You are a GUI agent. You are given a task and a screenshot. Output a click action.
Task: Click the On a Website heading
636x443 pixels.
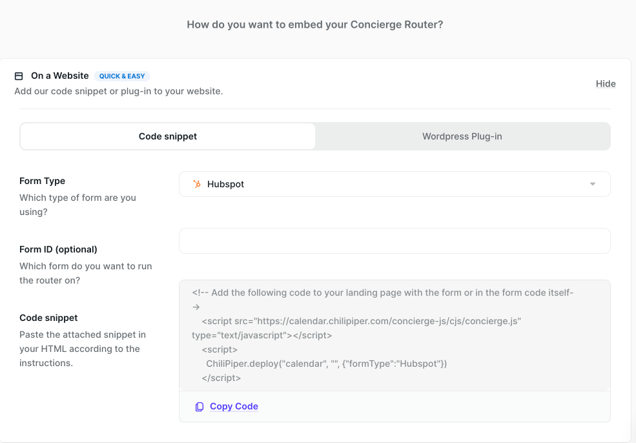[59, 76]
